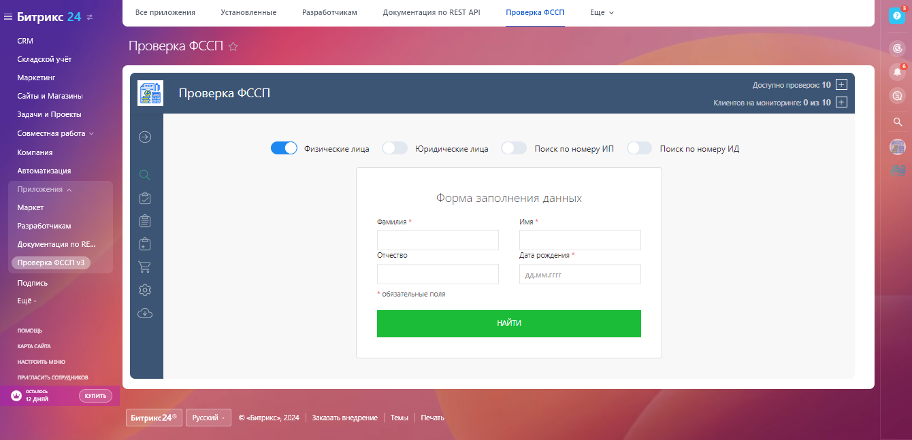
Task: Open Маркетинг in left menu
Action: pyautogui.click(x=36, y=78)
